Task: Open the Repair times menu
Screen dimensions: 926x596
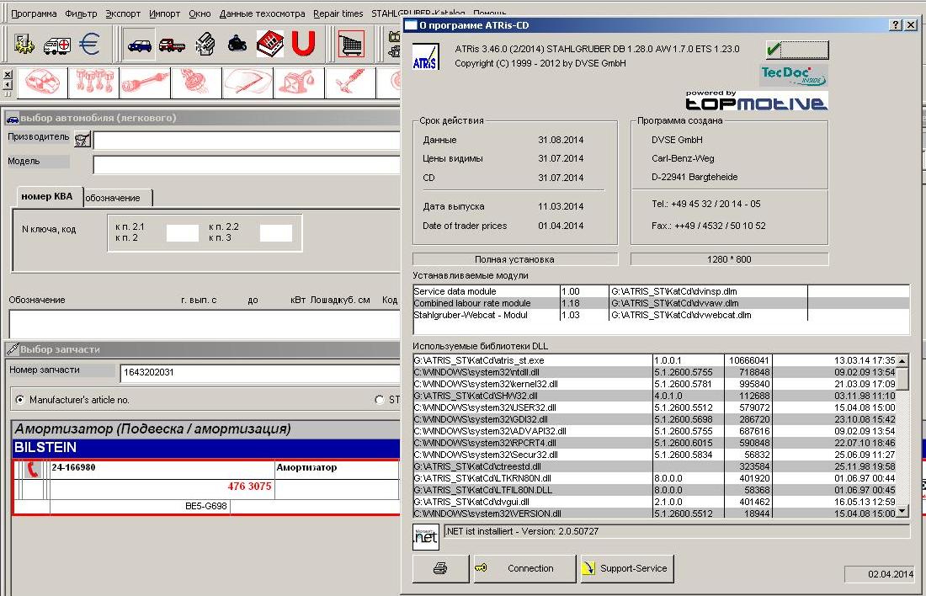Action: pos(338,13)
